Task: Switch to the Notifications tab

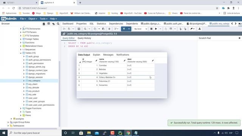Action: pyautogui.click(x=123, y=55)
